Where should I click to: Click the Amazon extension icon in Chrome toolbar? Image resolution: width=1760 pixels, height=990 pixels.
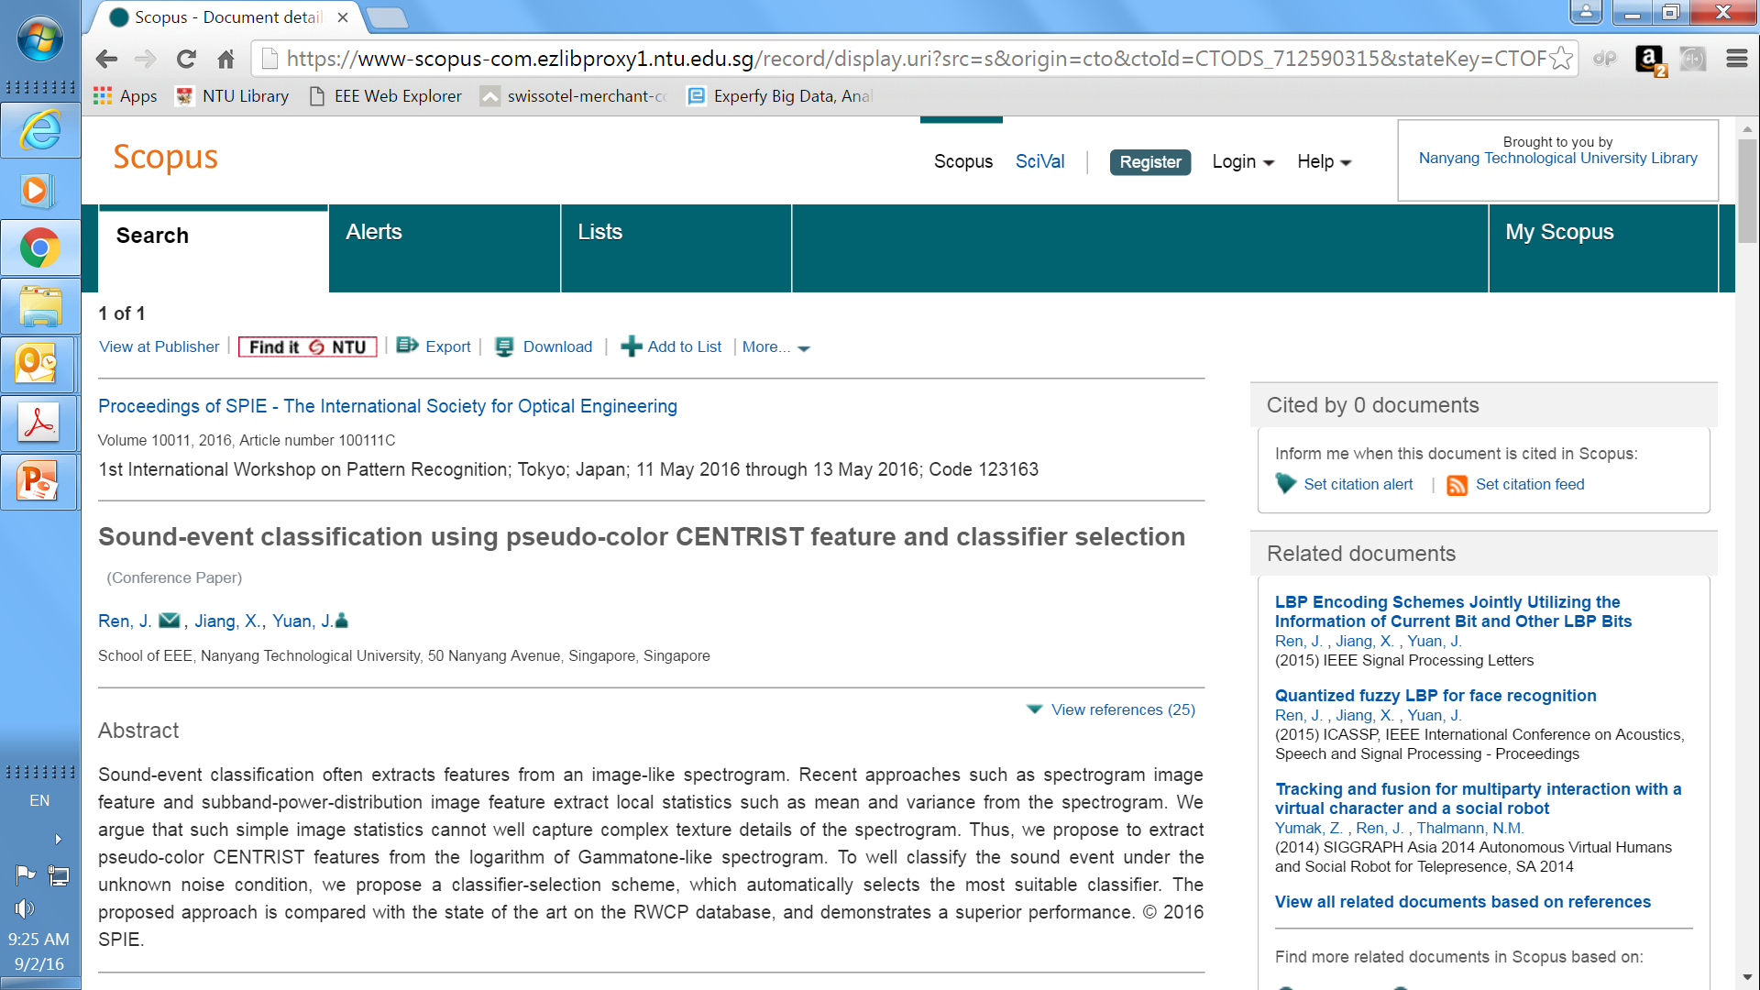coord(1650,60)
